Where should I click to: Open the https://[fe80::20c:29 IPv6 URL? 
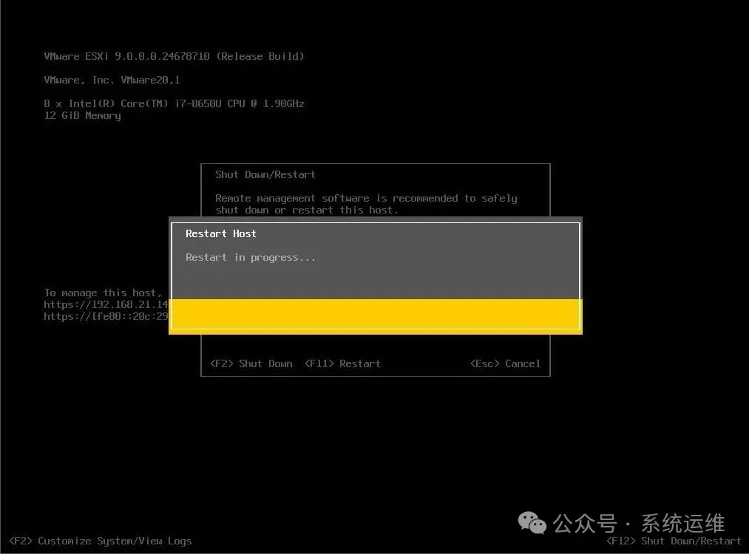click(106, 316)
